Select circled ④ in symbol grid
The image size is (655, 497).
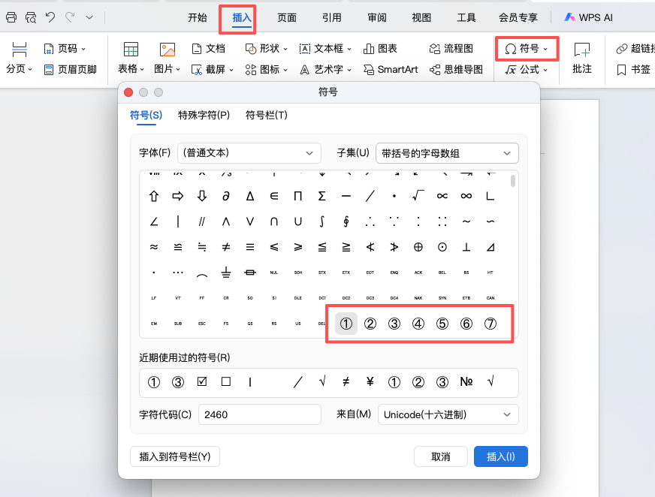tap(418, 324)
